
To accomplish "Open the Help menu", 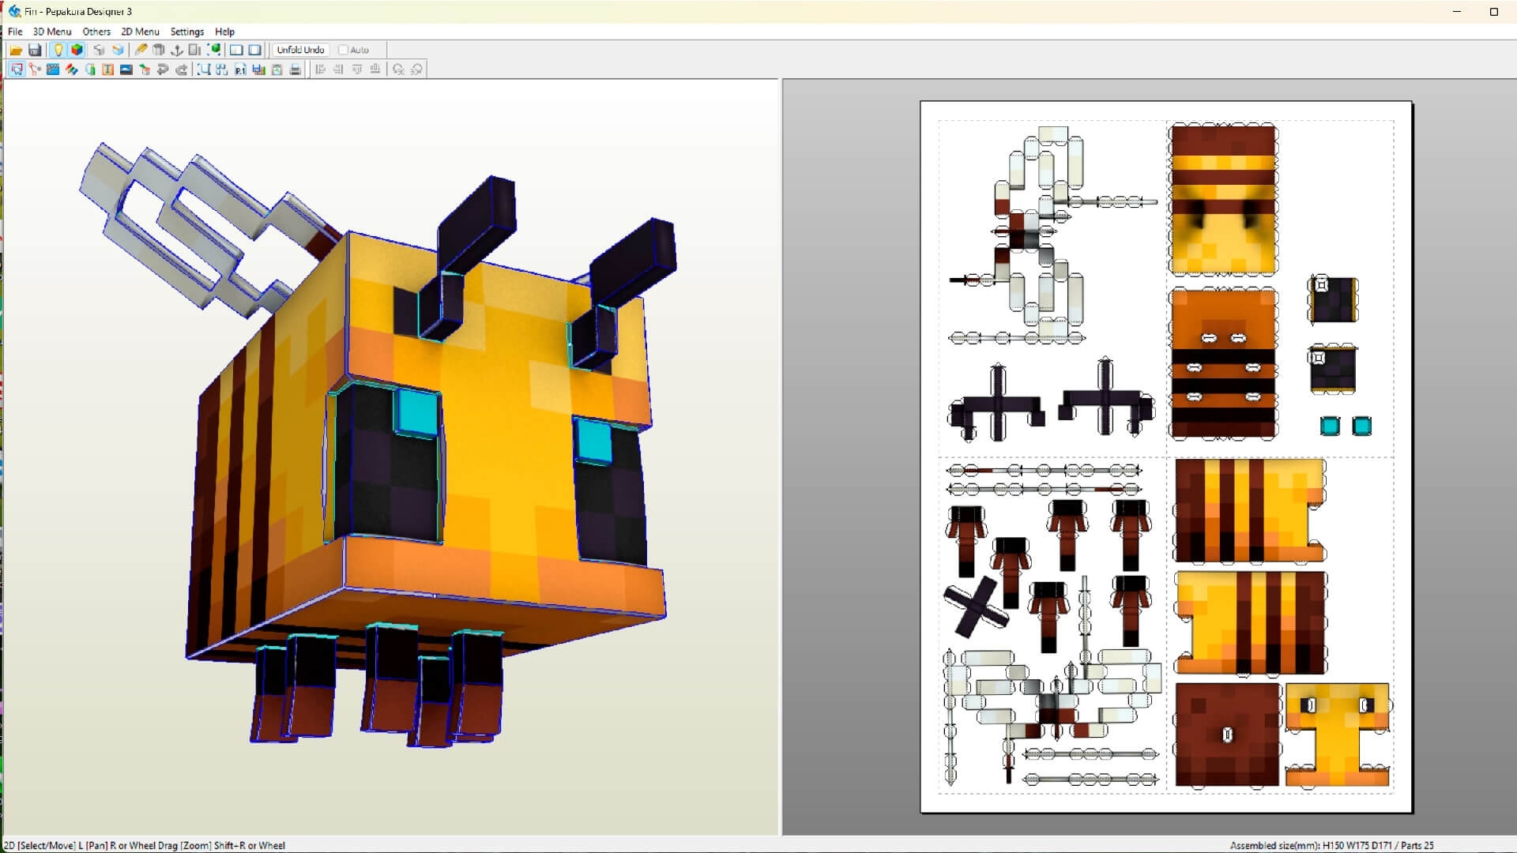I will (x=224, y=32).
